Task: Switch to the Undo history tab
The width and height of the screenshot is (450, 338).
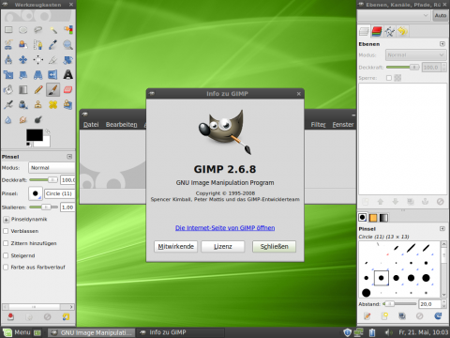Action: 403,32
